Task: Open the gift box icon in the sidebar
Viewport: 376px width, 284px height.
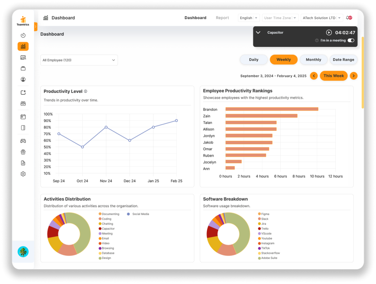Action: click(x=23, y=152)
